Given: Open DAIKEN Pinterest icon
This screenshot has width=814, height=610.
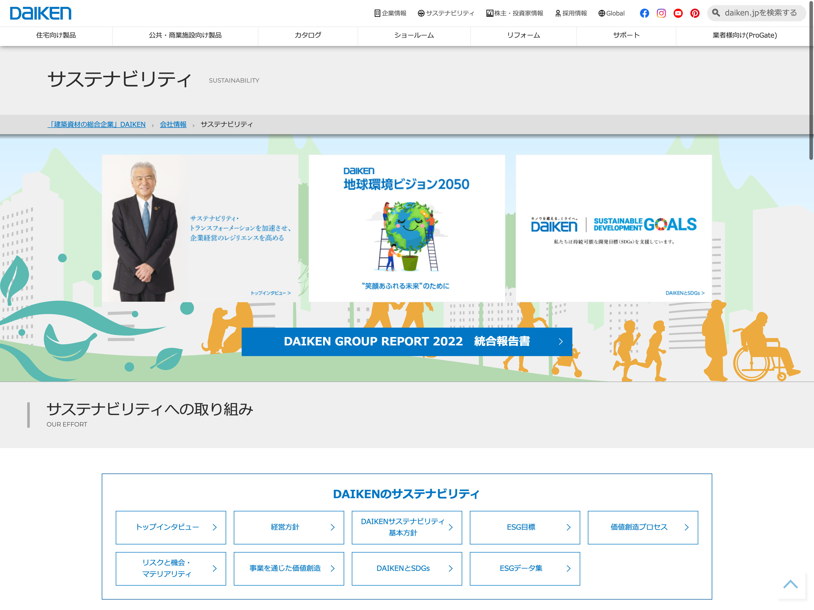Looking at the screenshot, I should tap(694, 13).
